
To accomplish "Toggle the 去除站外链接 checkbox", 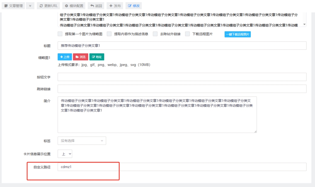I will pos(155,34).
